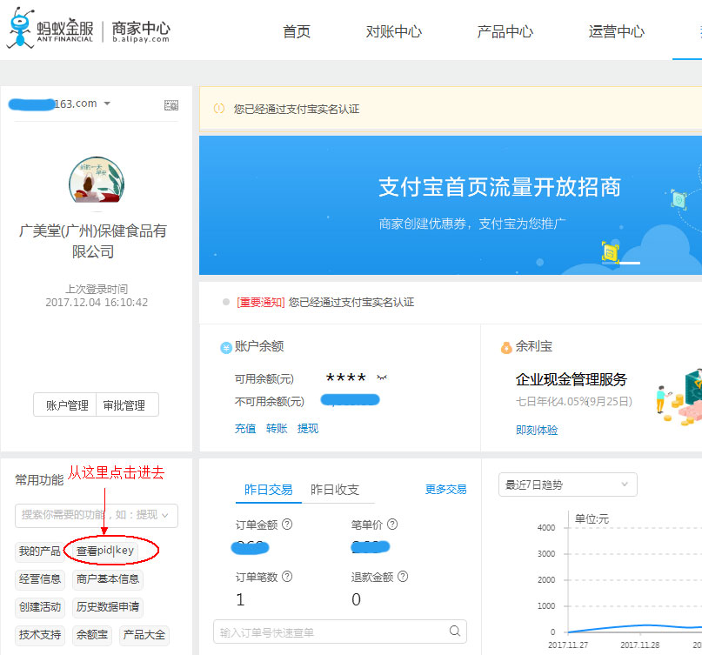This screenshot has height=655, width=702.
Task: Click the 账户管理 button
Action: (65, 404)
